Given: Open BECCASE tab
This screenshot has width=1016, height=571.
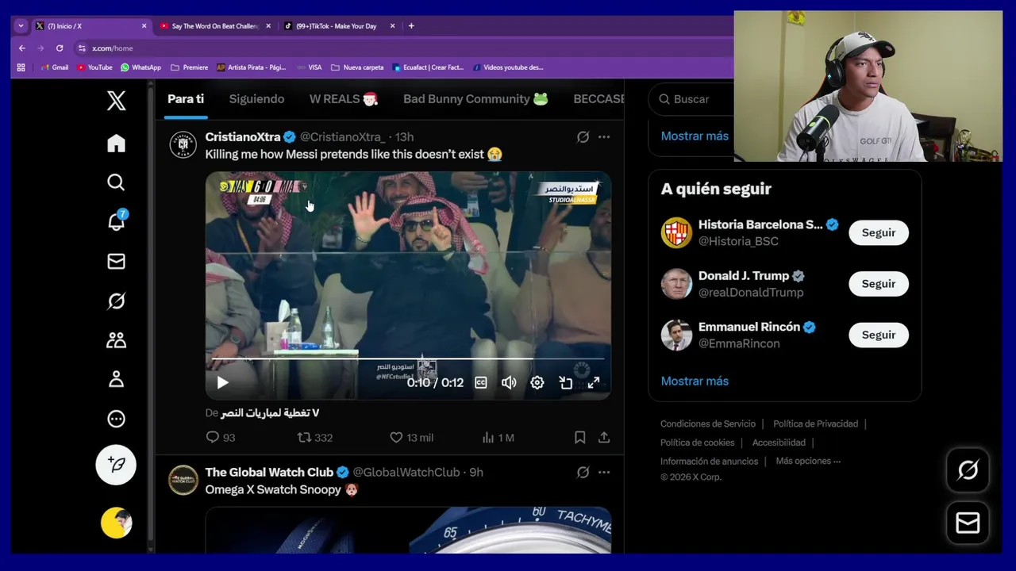Looking at the screenshot, I should pos(598,99).
